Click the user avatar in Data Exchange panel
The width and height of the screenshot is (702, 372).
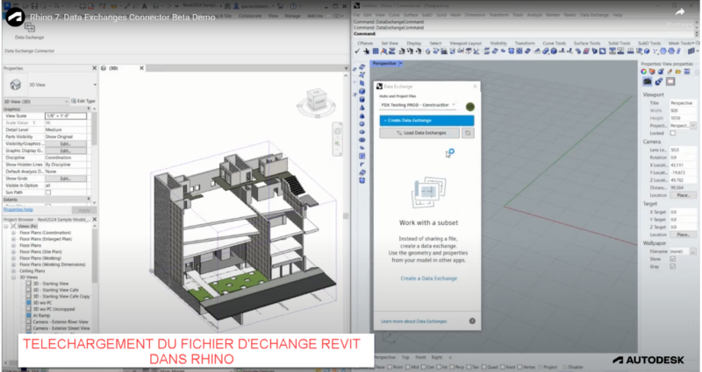pos(470,105)
